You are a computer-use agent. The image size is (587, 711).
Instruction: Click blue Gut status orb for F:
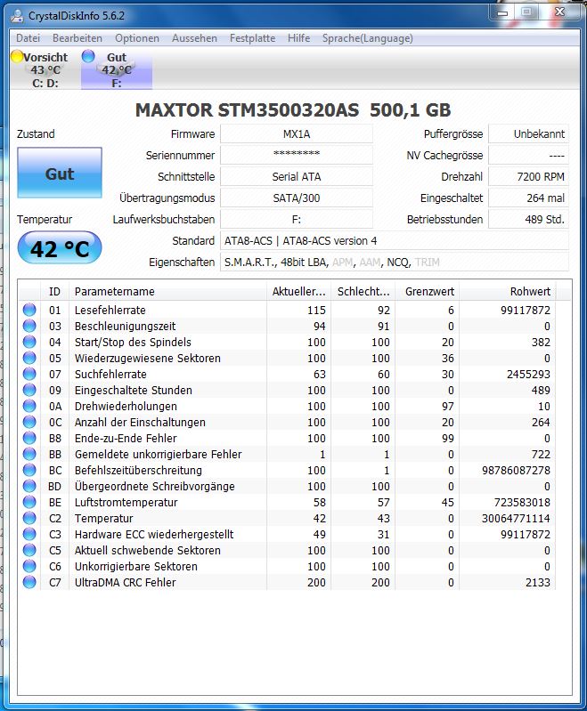(x=88, y=56)
